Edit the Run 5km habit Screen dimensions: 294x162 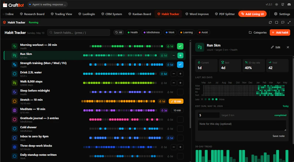[275, 47]
